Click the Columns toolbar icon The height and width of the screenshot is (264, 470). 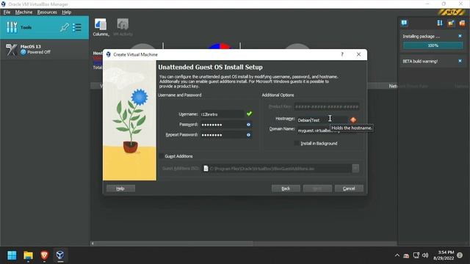click(x=101, y=27)
